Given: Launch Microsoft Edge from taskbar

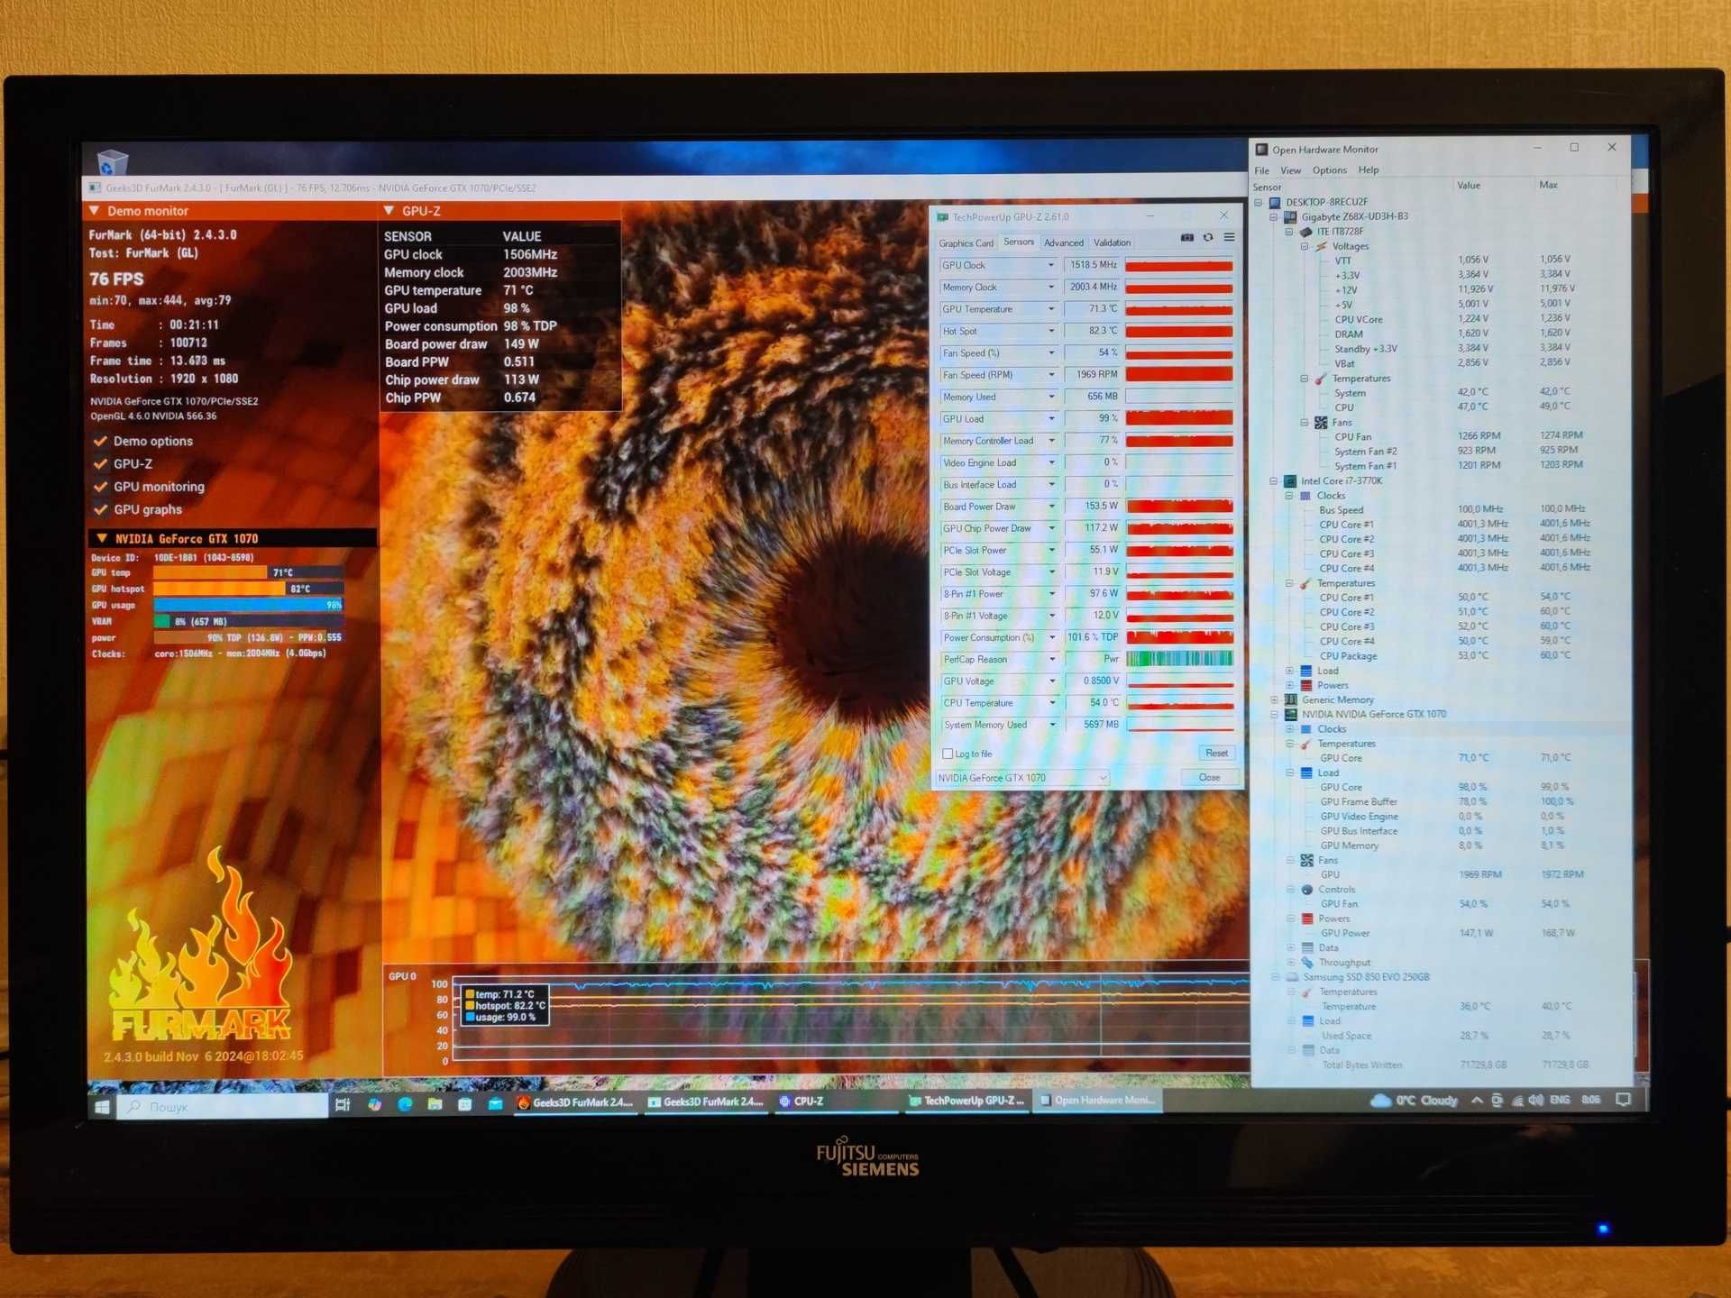Looking at the screenshot, I should [405, 1104].
